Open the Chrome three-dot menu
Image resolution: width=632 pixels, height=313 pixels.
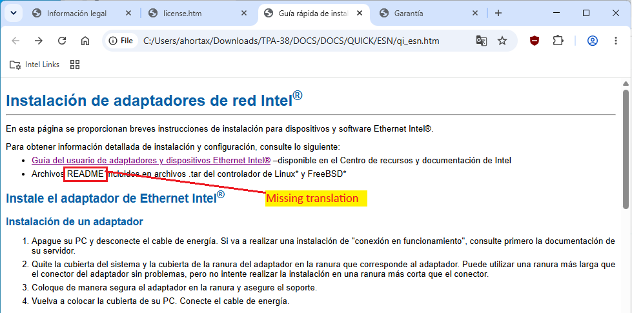coord(615,41)
